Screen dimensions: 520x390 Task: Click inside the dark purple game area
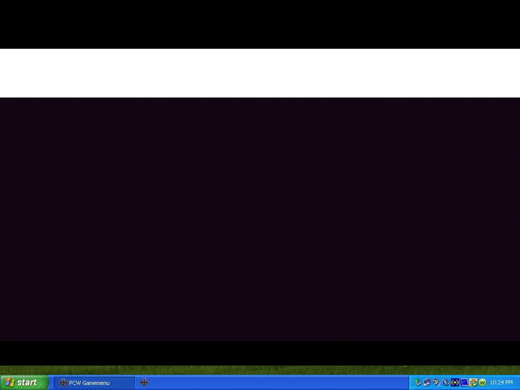pyautogui.click(x=260, y=218)
